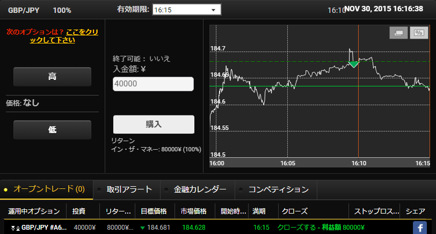Follow the ここをクリックして下さい link
This screenshot has height=234, width=436.
click(x=64, y=36)
